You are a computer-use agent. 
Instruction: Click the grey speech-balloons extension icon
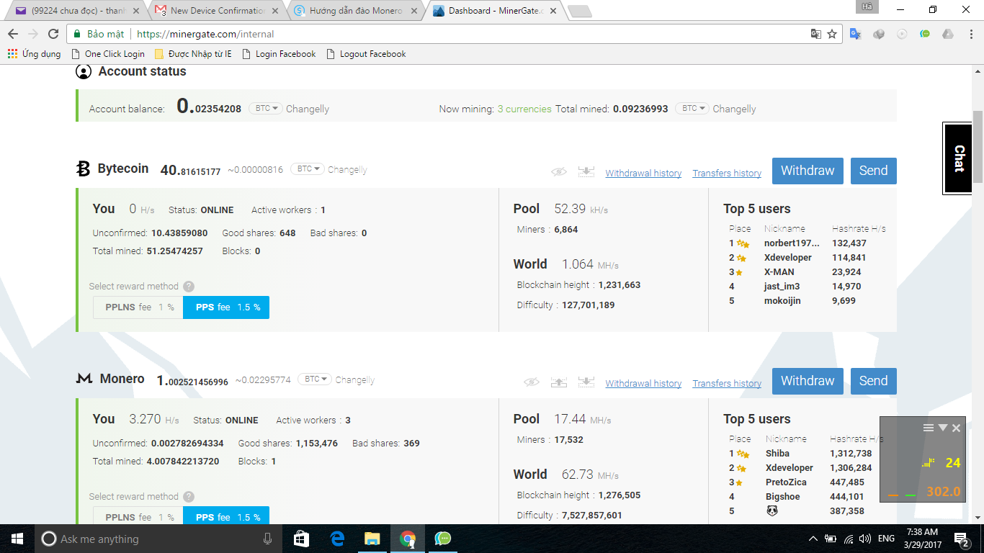(x=879, y=34)
